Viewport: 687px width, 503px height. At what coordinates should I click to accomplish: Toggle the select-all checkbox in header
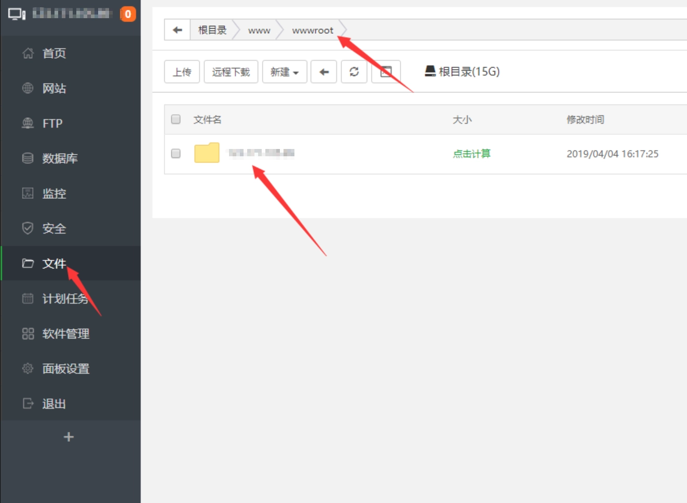click(176, 119)
